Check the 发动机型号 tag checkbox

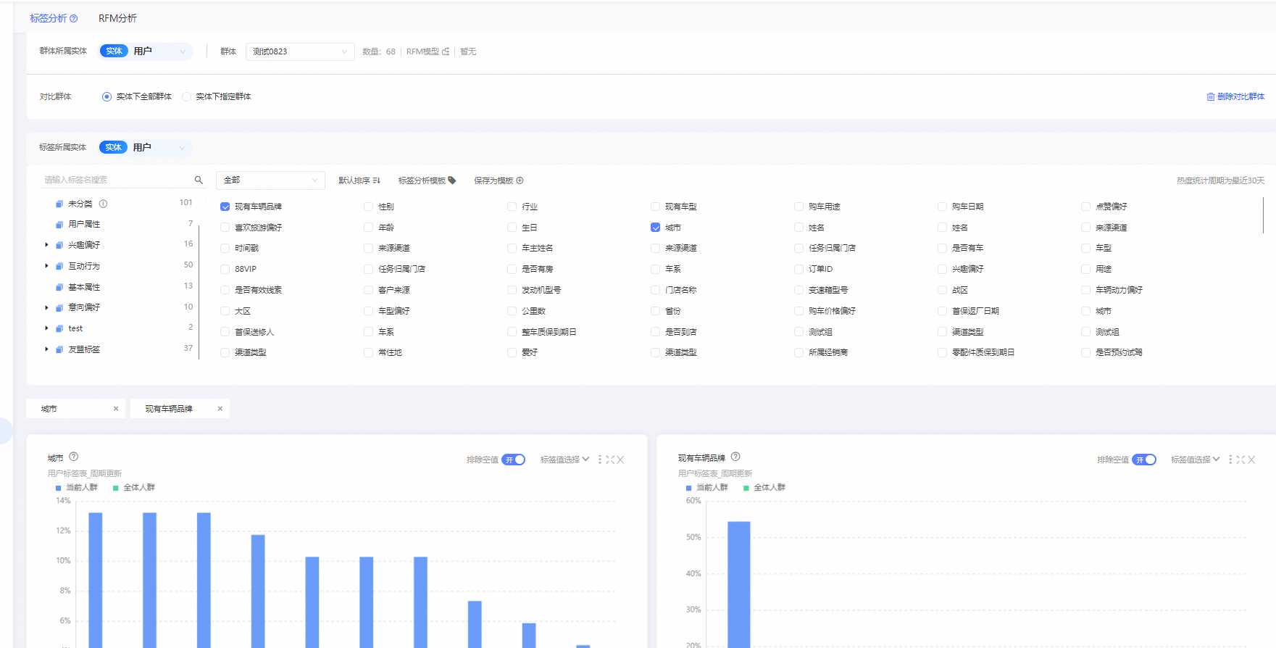click(x=512, y=290)
